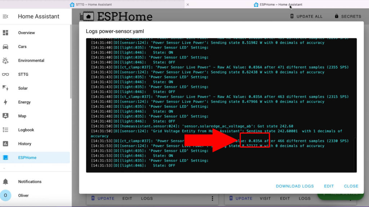
Task: Click UPDATE on the card with VISIT
Action: 241,198
